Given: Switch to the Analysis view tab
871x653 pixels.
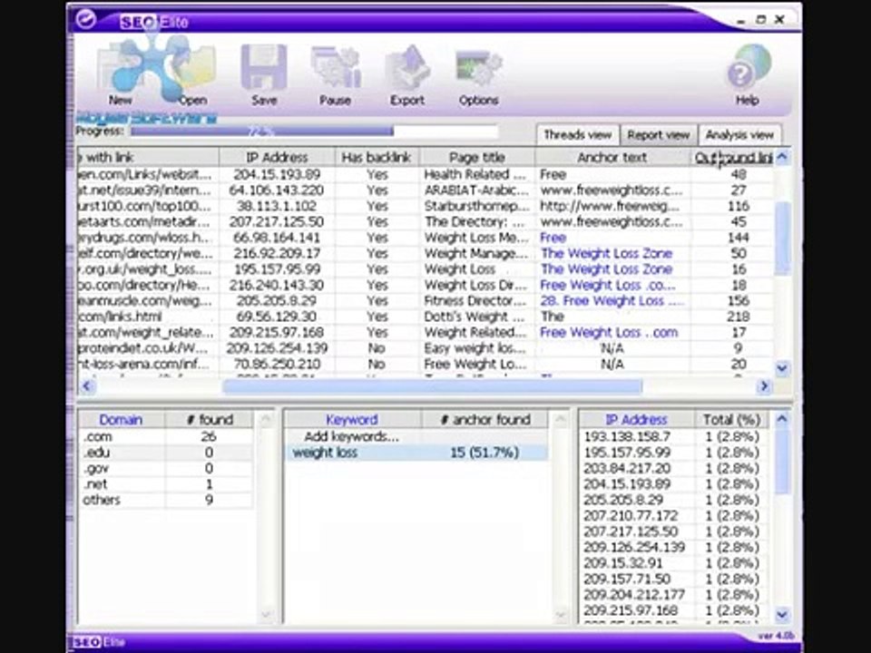Looking at the screenshot, I should tap(739, 135).
